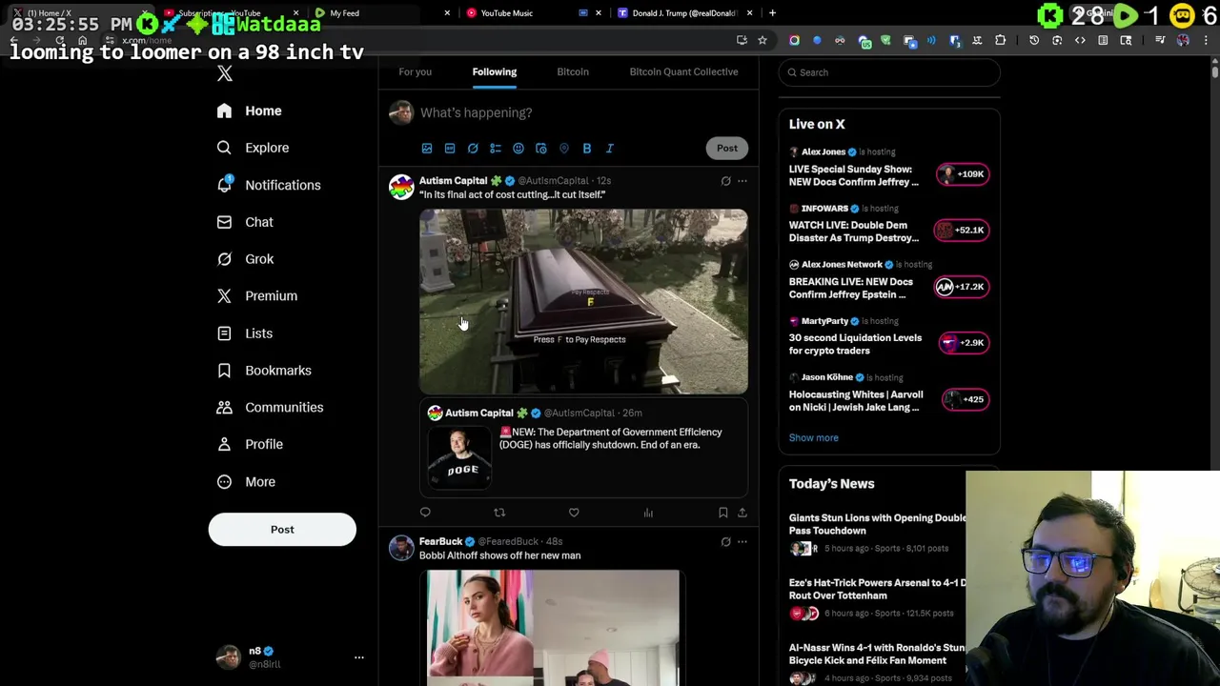Click the Search field
The image size is (1220, 686).
889,72
